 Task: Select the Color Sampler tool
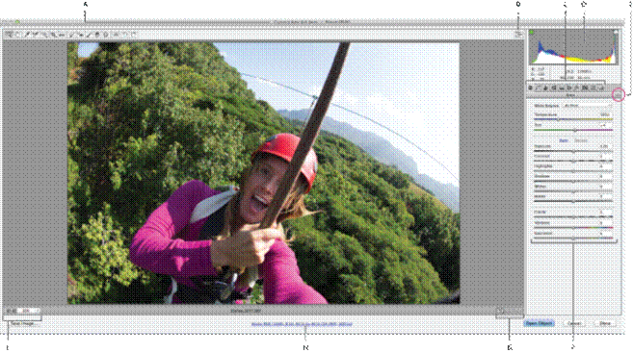pyautogui.click(x=36, y=35)
